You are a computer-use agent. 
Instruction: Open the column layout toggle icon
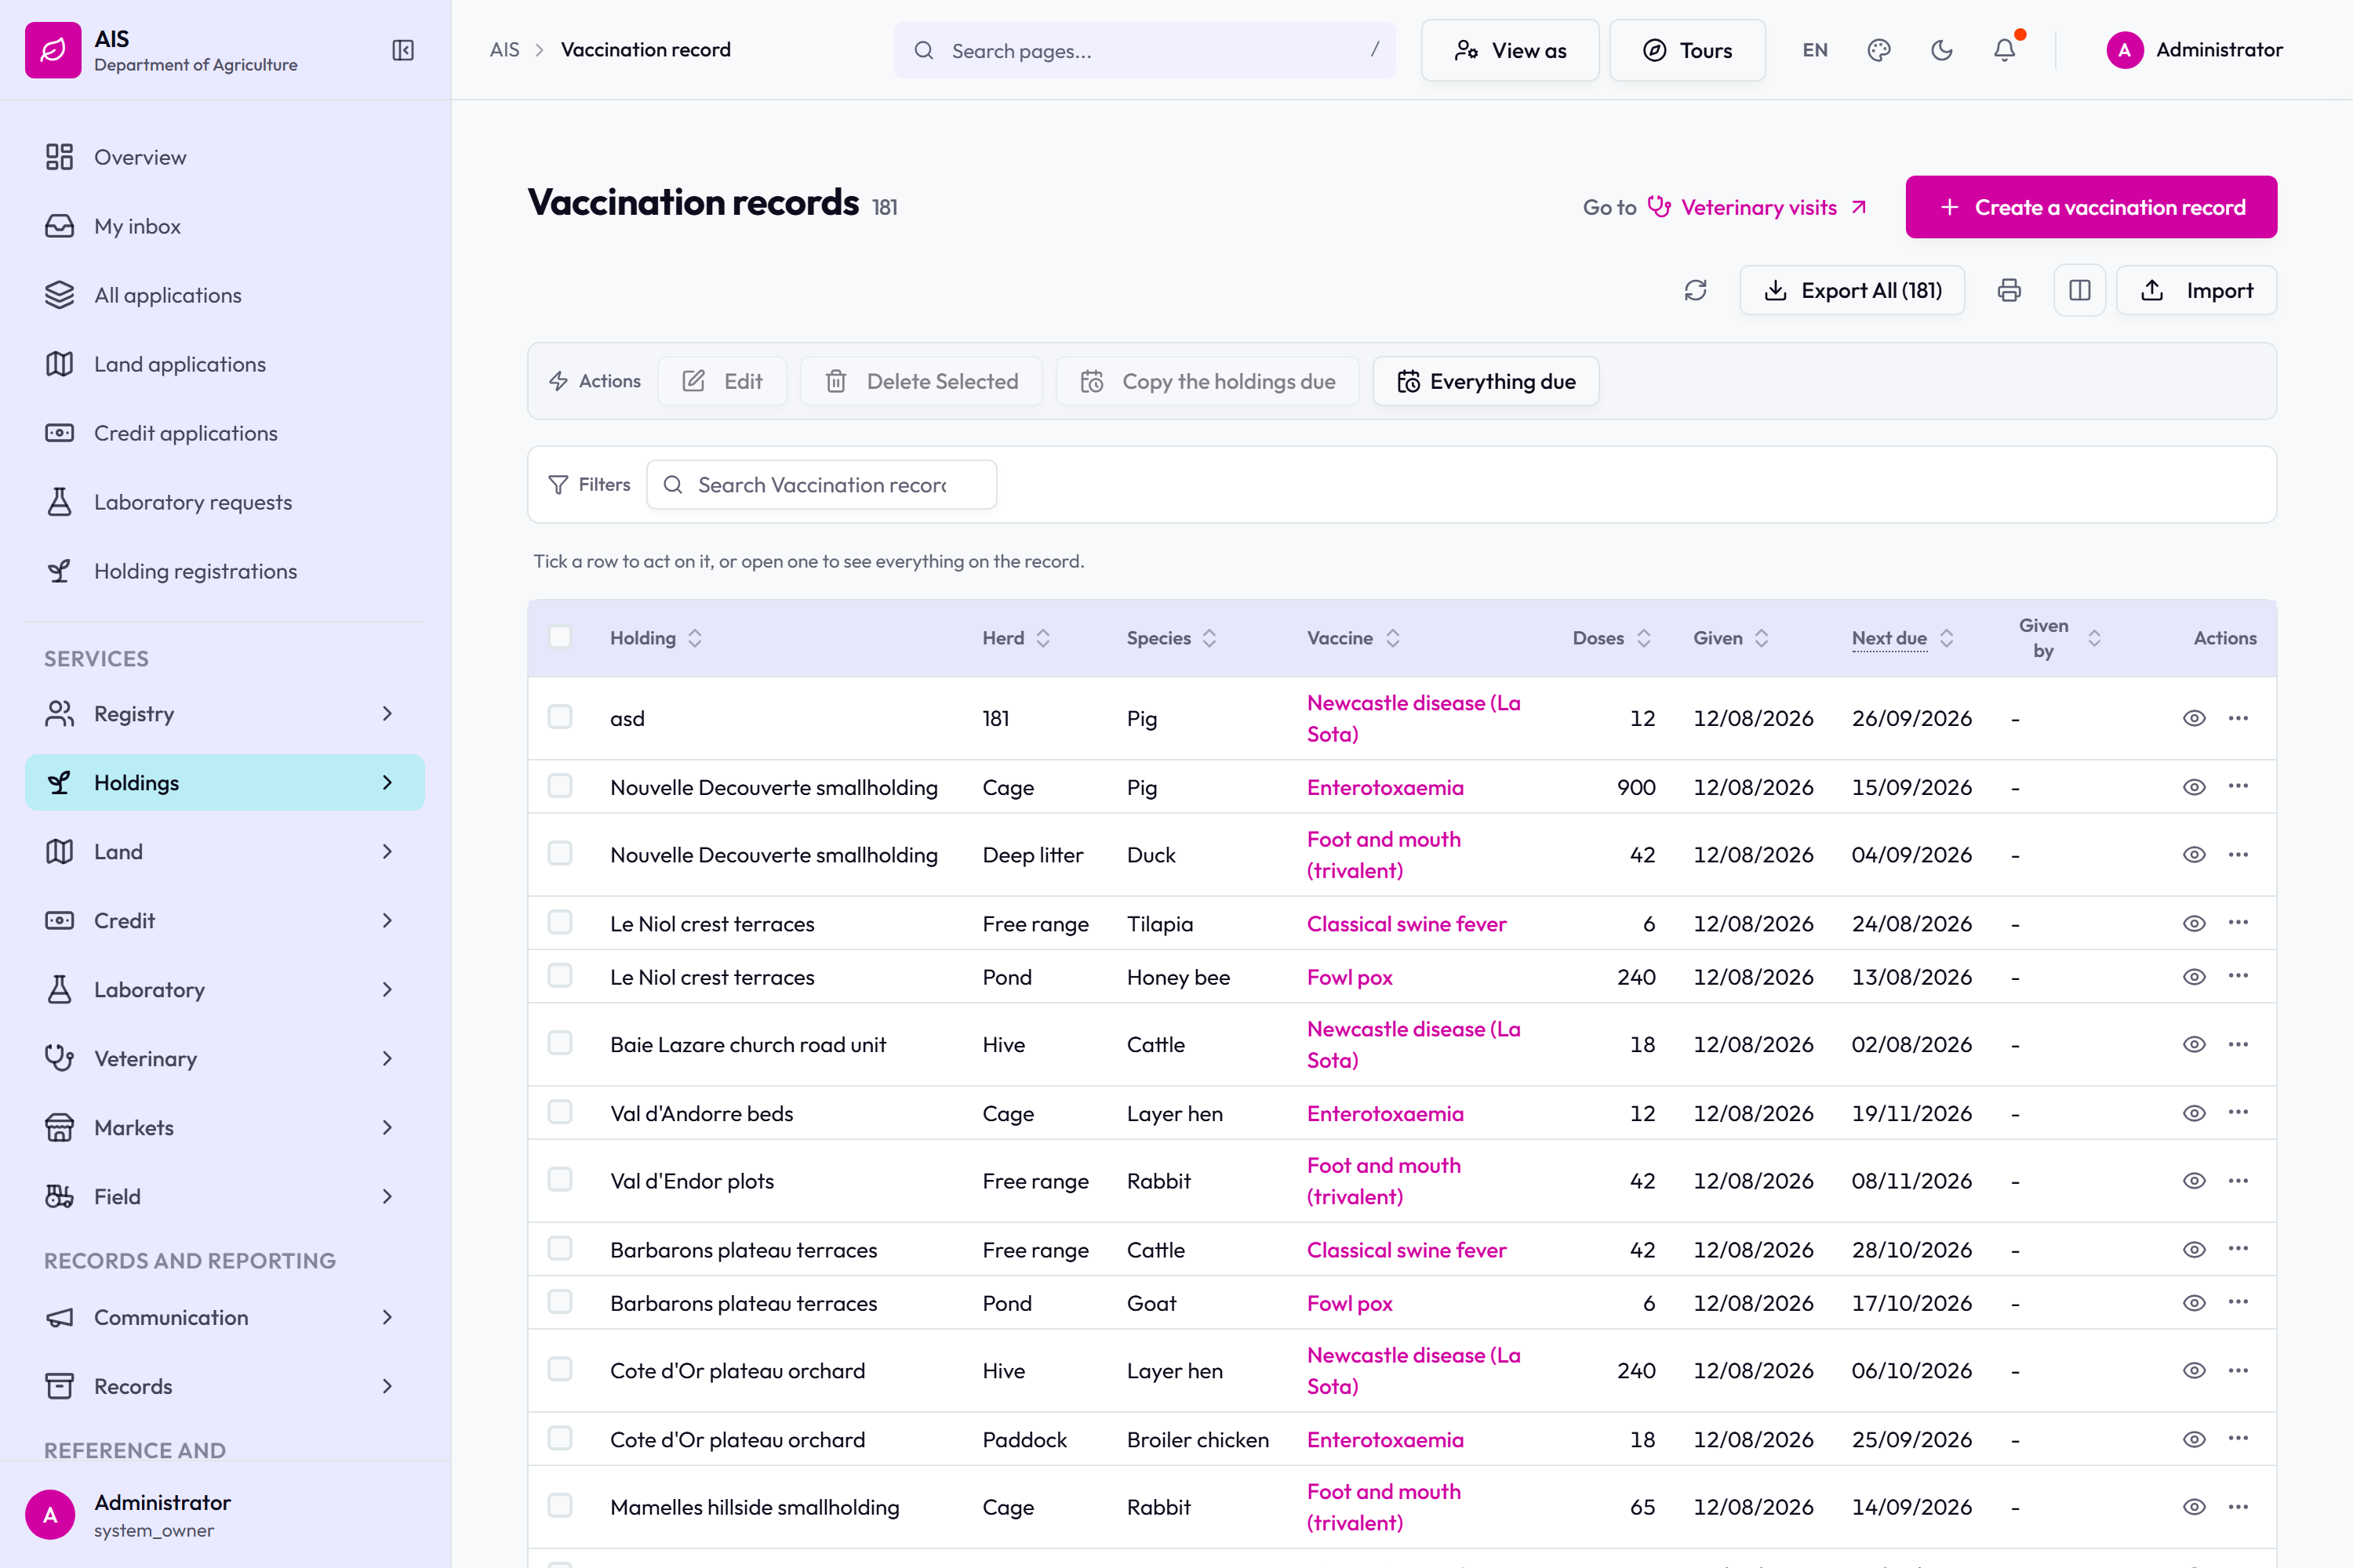pyautogui.click(x=2080, y=290)
